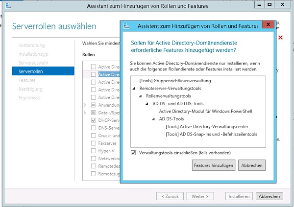Go to the Features wizard step
The width and height of the screenshot is (294, 207).
coord(27,80)
